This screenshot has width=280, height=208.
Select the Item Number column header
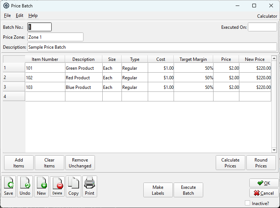pos(45,59)
